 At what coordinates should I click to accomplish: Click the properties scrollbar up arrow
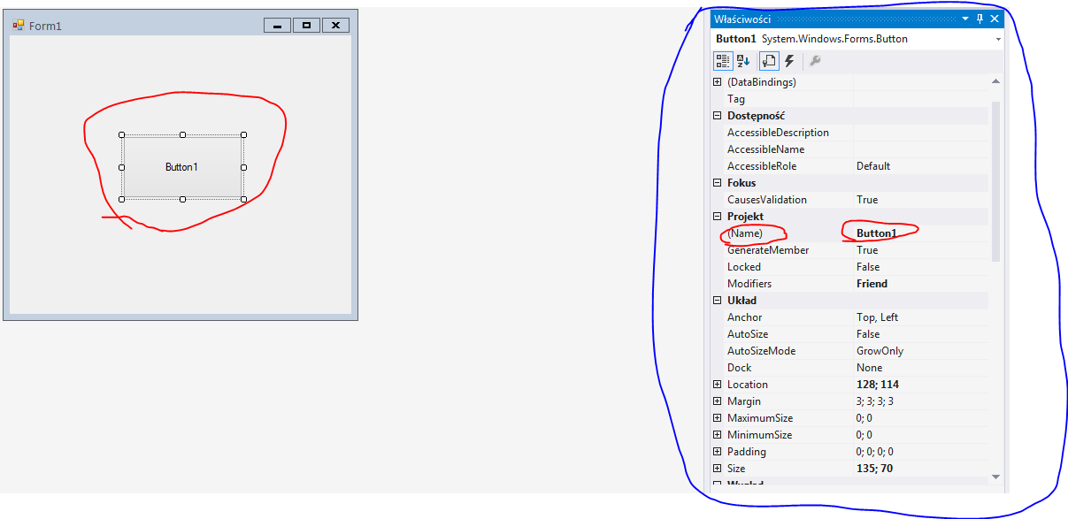(995, 81)
